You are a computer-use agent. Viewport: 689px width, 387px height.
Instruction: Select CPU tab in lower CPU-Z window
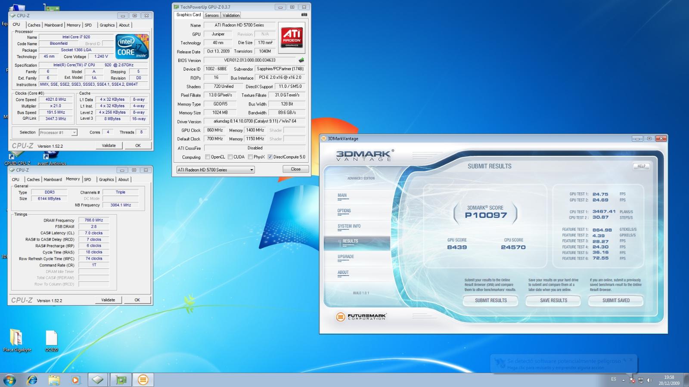(16, 180)
